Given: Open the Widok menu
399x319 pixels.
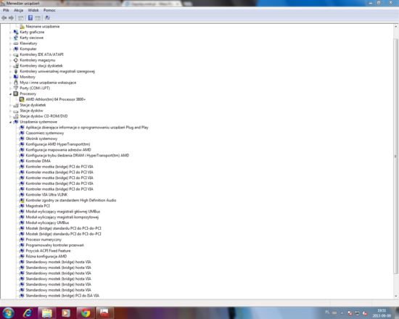Looking at the screenshot, I should point(33,10).
